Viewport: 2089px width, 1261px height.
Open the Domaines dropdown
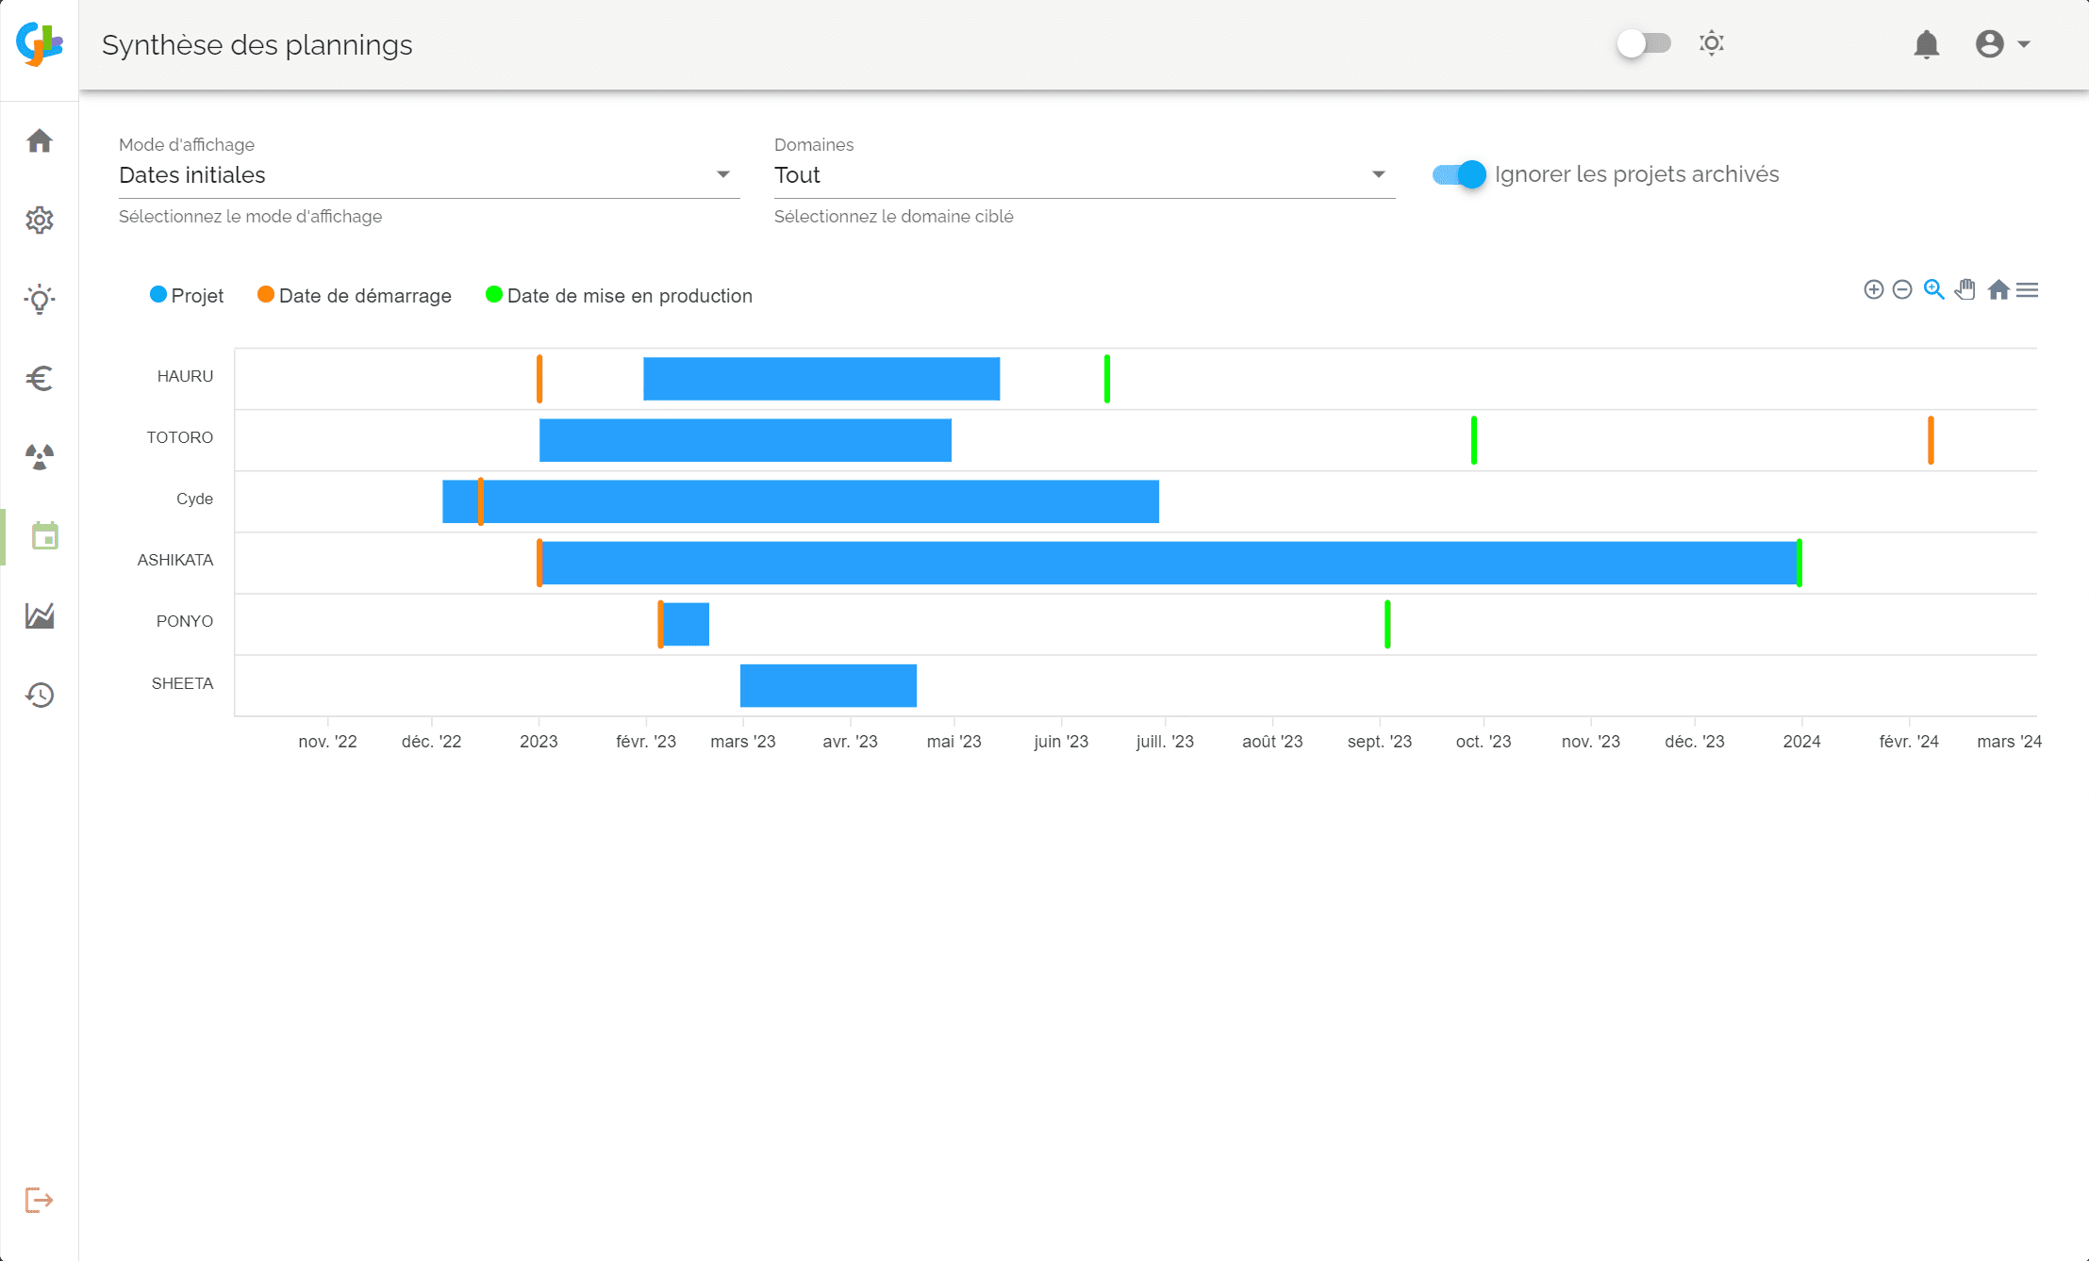coord(1085,175)
